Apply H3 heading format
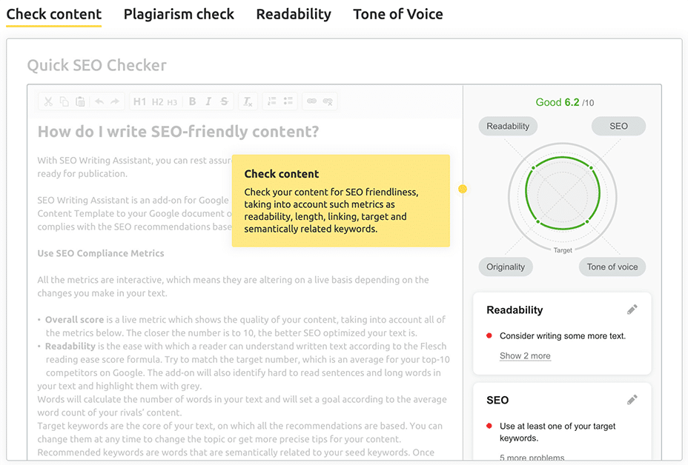688x465 pixels. point(172,103)
